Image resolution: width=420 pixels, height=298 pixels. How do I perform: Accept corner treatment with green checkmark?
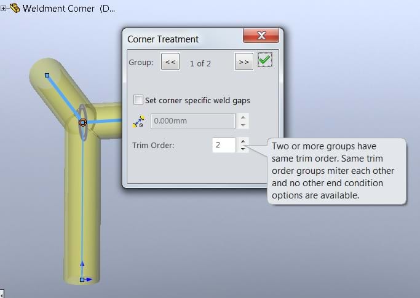point(265,61)
